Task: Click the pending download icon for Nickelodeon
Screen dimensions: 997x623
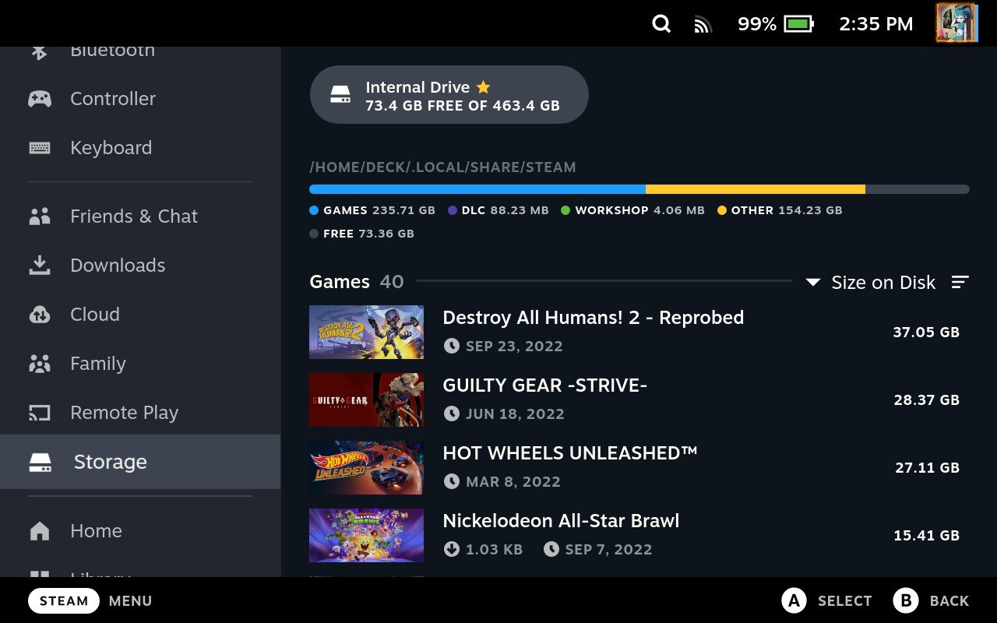Action: [x=451, y=549]
